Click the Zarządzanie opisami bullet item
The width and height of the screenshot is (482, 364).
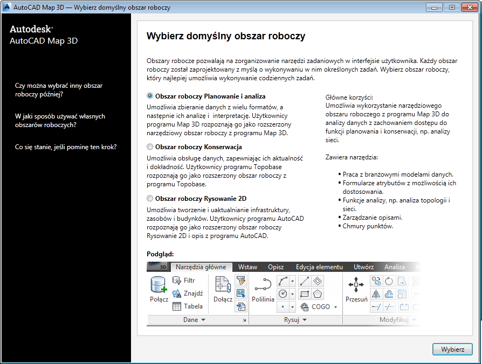coord(373,218)
